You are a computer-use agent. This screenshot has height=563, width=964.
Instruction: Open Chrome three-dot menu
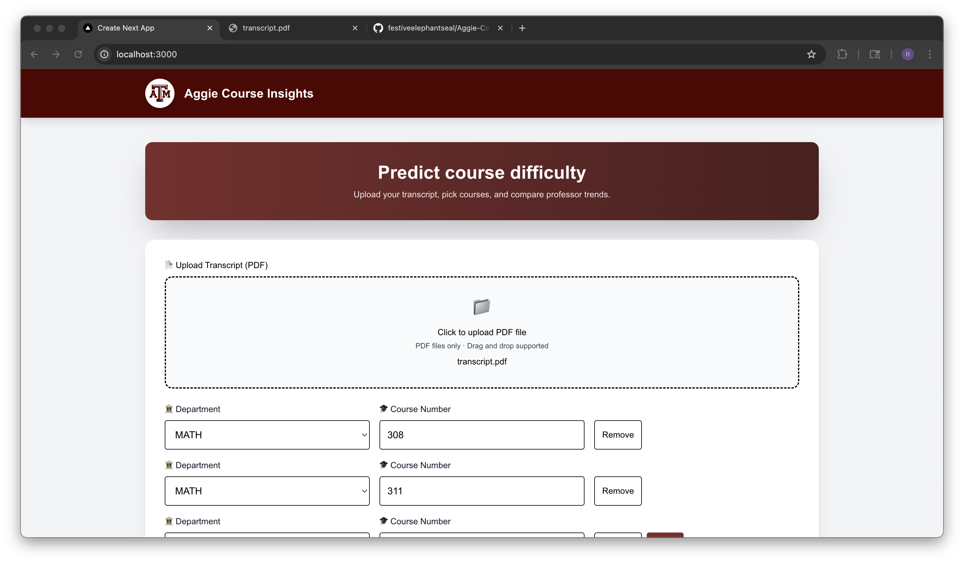(x=930, y=54)
